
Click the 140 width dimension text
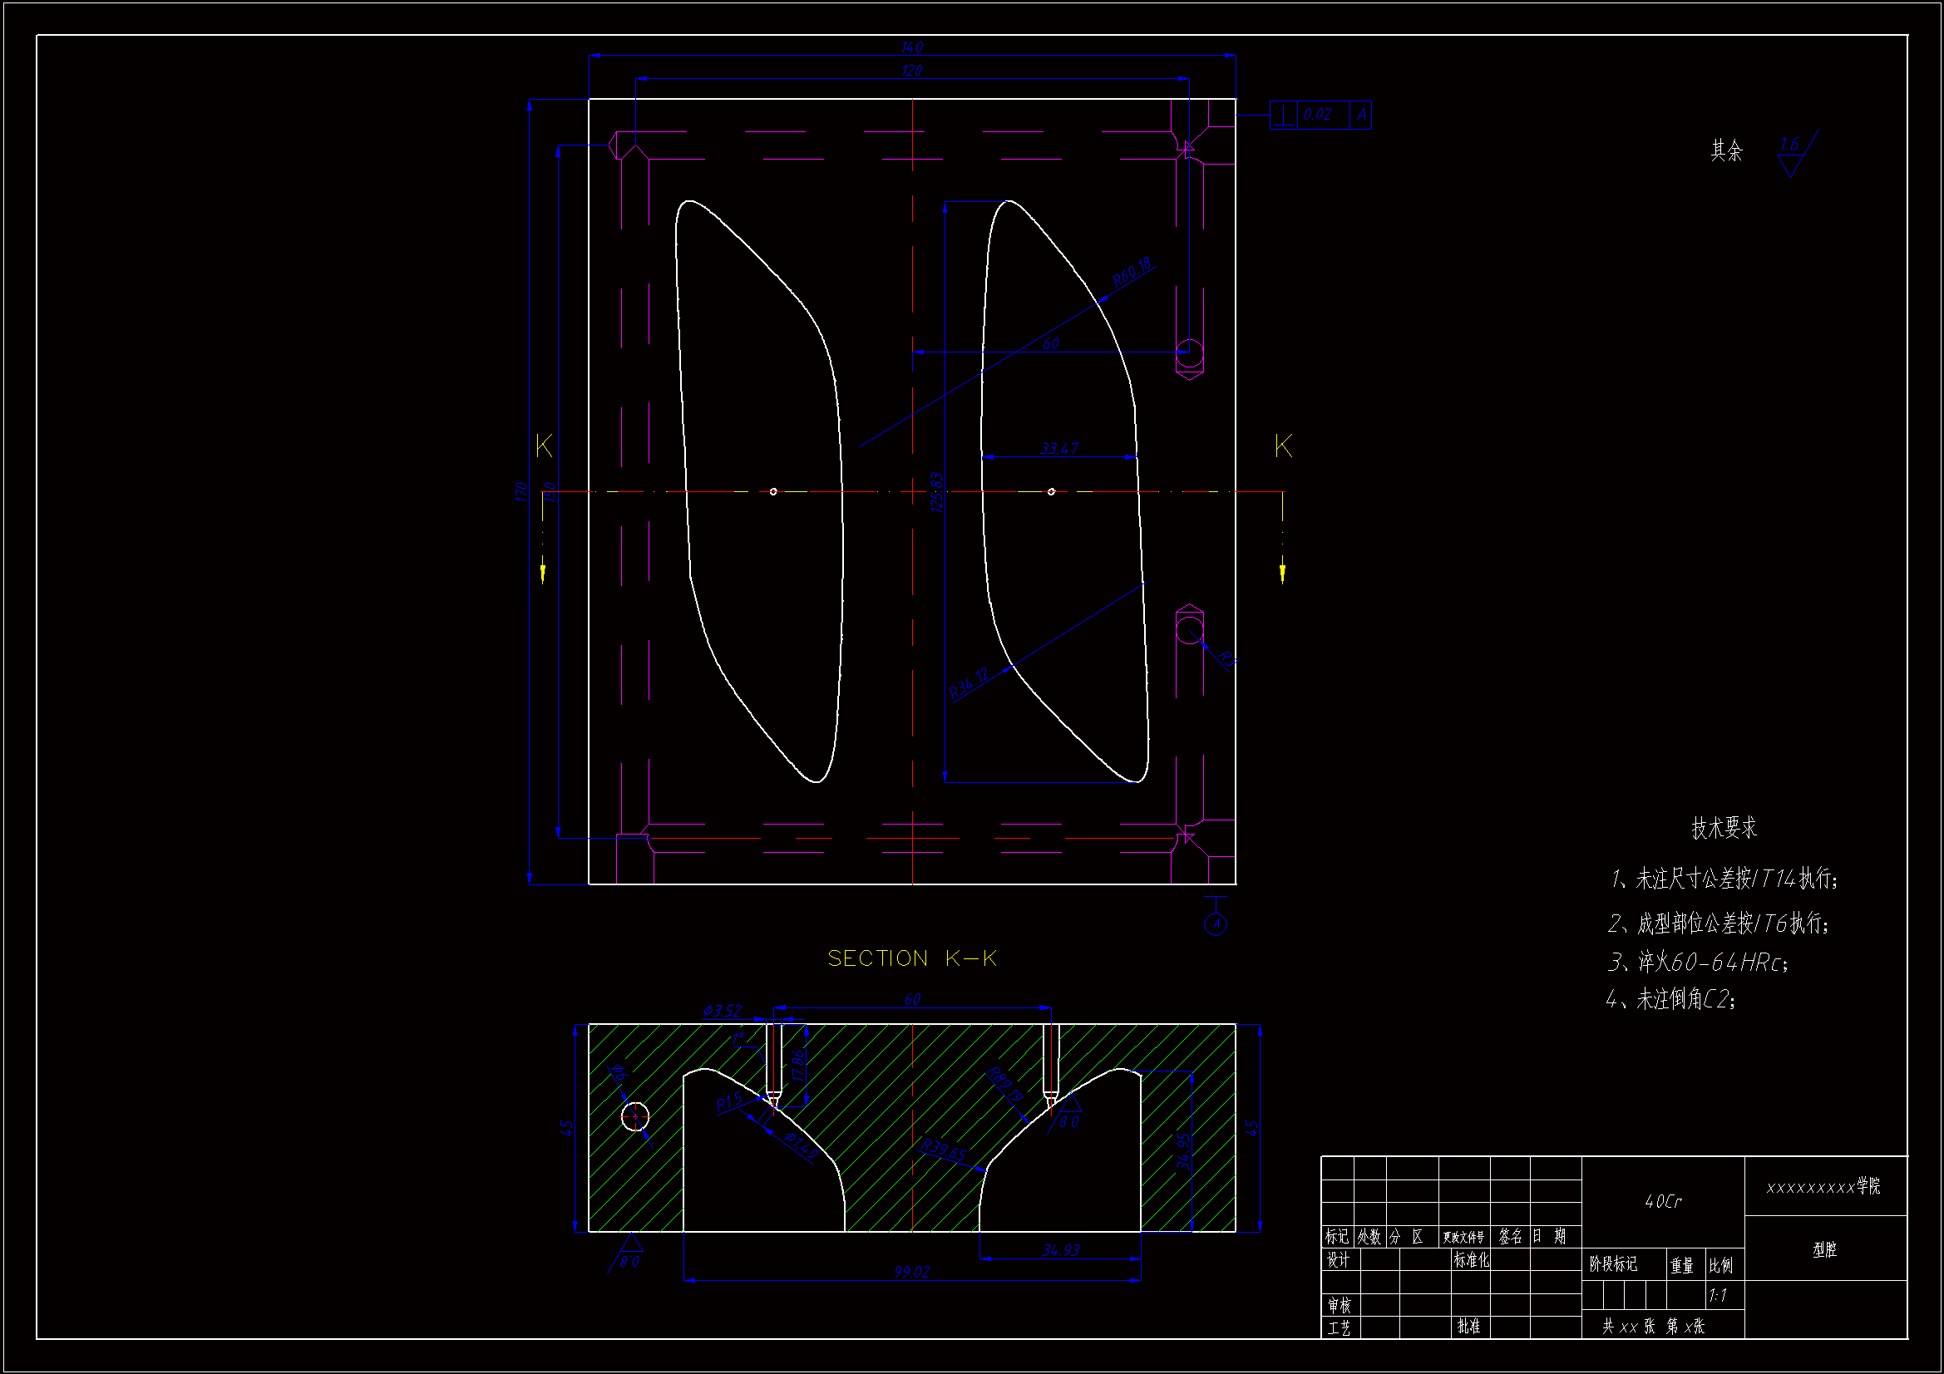(912, 47)
